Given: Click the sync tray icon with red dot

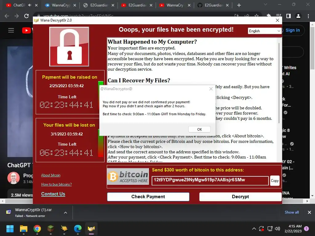Looking at the screenshot, I should point(261,229).
